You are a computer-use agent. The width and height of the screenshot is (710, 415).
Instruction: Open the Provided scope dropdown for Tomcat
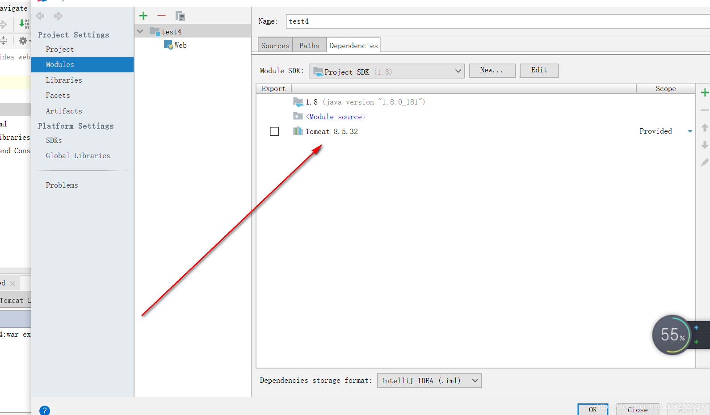(x=690, y=131)
